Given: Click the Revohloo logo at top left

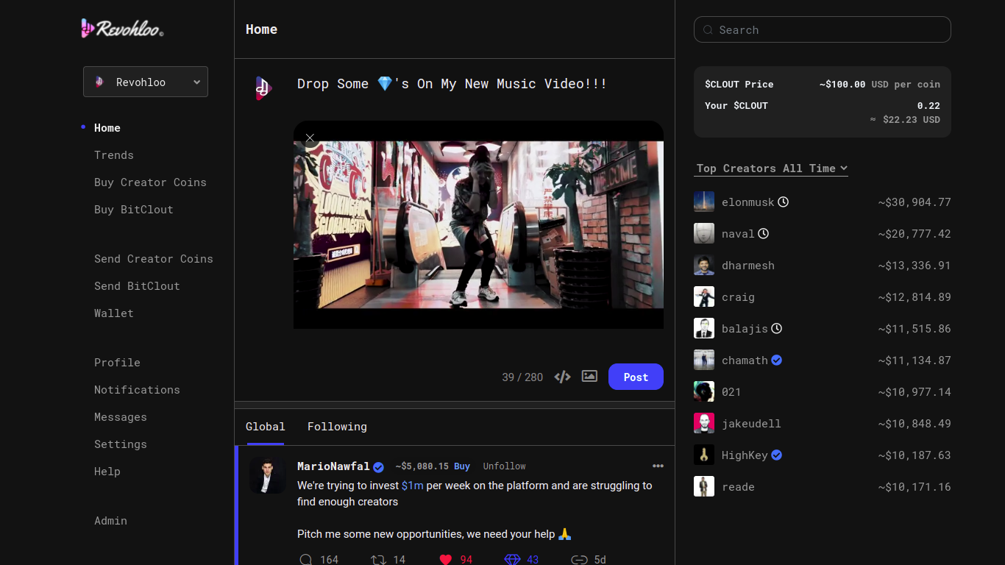Looking at the screenshot, I should pos(122,29).
